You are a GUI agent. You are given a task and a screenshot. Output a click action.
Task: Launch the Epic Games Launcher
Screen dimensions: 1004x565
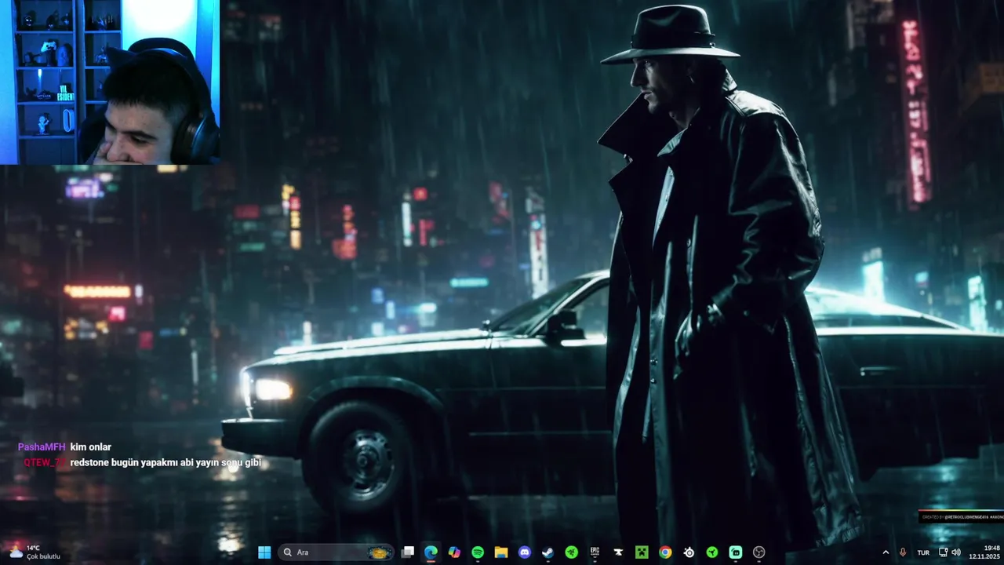coord(595,552)
